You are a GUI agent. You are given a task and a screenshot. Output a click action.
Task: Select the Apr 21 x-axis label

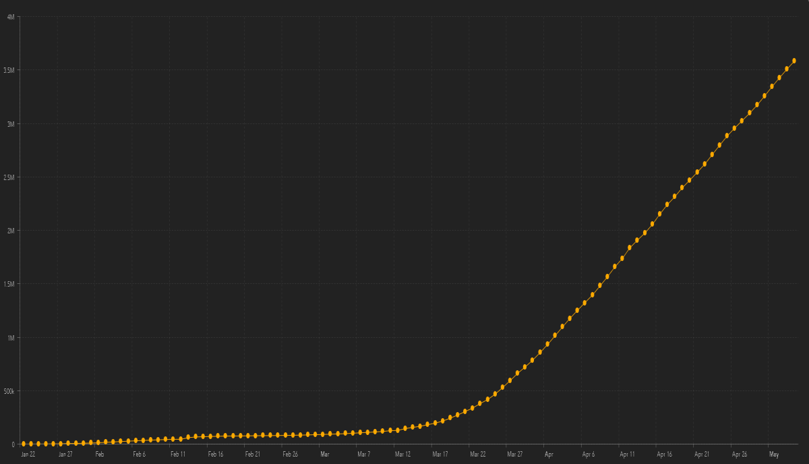point(702,455)
